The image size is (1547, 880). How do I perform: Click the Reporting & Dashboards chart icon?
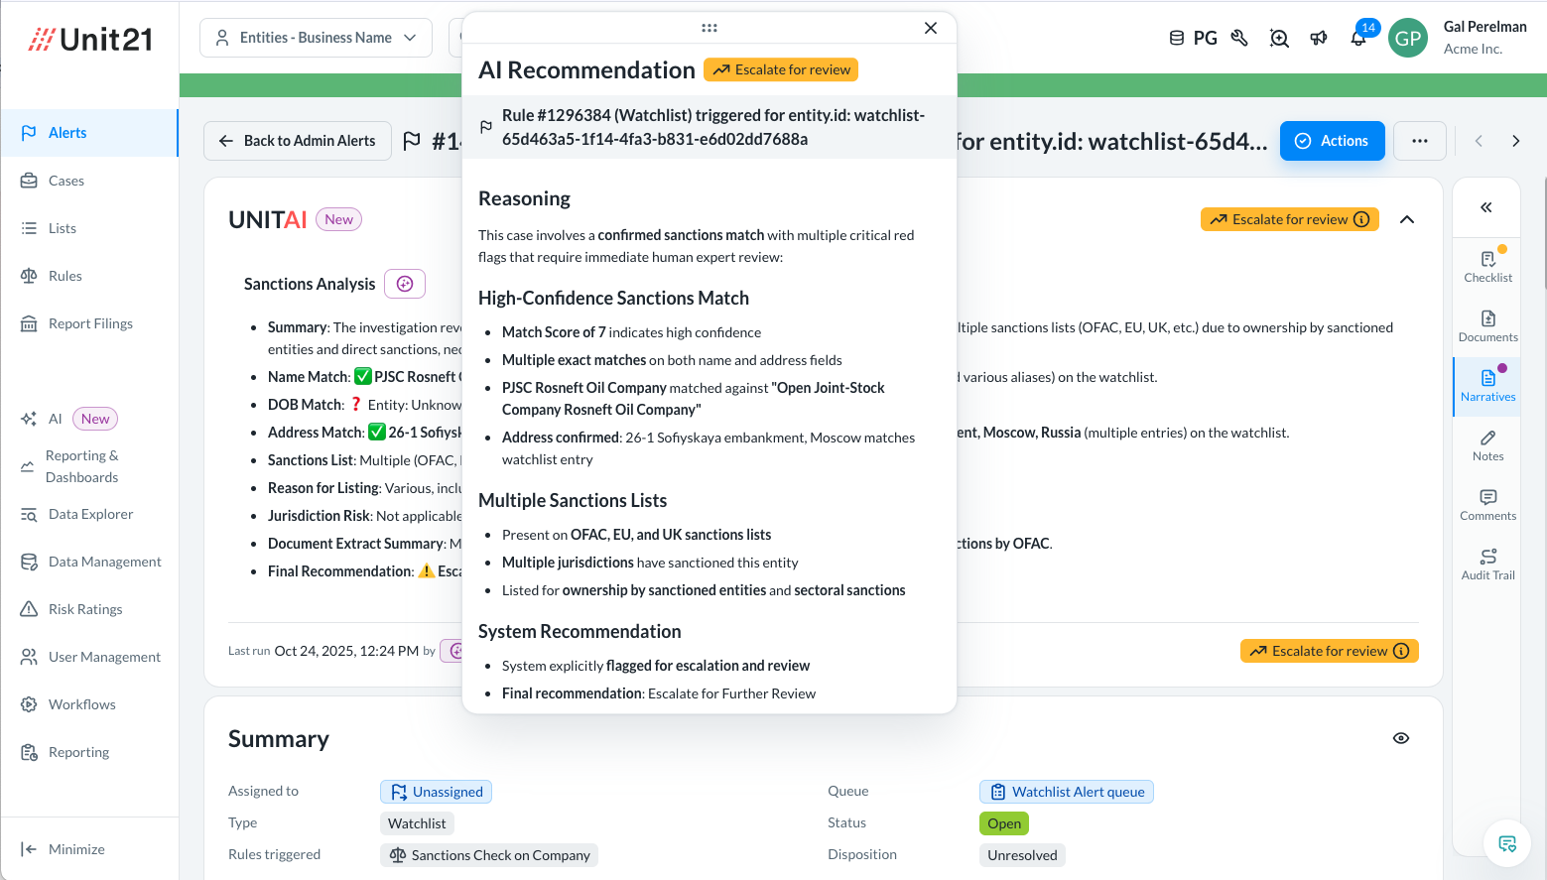click(x=28, y=466)
